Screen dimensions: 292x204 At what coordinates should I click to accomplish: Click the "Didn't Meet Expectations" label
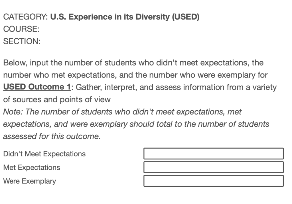[44, 154]
